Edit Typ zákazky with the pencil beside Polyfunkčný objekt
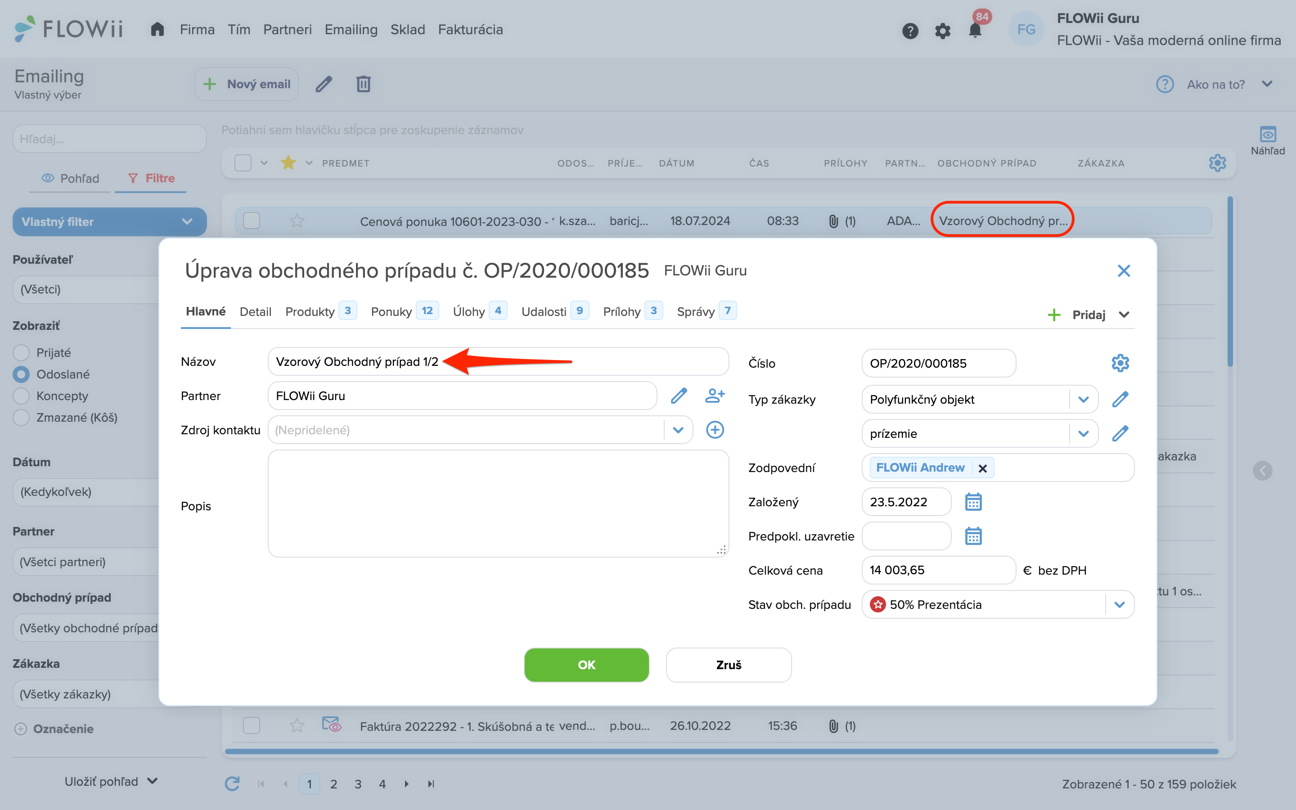Screen dimensions: 1296x810 pyautogui.click(x=1120, y=399)
